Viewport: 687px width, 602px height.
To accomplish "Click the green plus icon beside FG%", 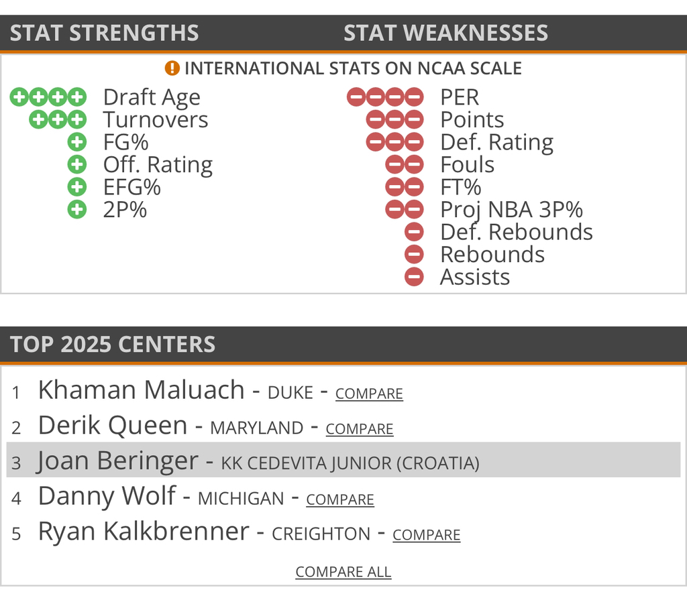I will click(77, 142).
